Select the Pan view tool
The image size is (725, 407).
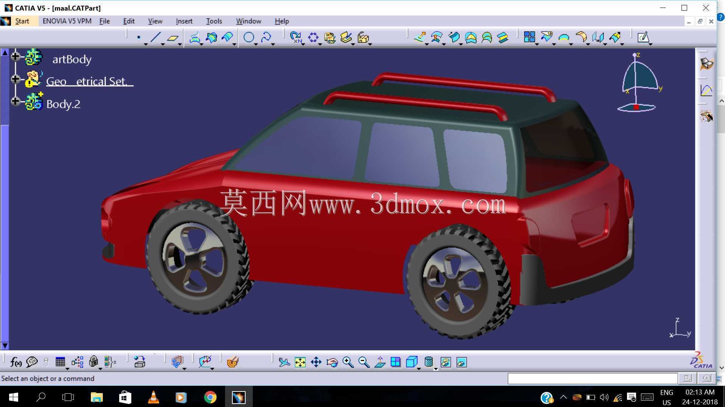tap(316, 362)
